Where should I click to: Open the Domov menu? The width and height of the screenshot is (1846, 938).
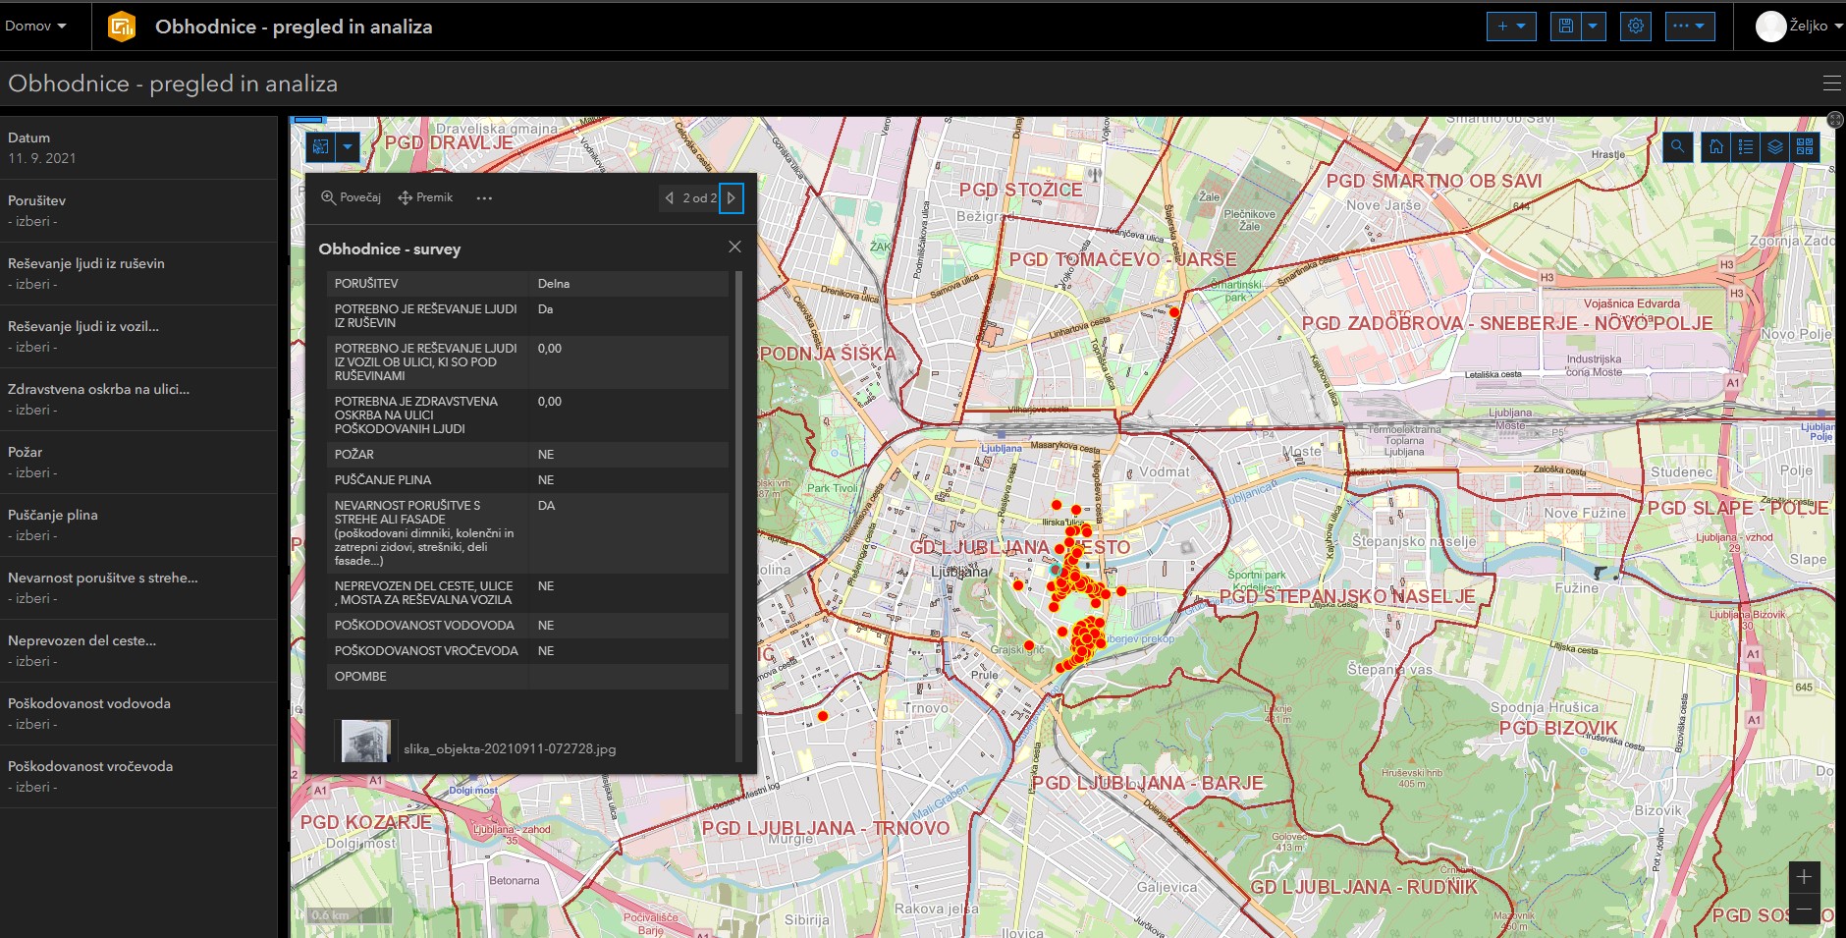click(36, 27)
